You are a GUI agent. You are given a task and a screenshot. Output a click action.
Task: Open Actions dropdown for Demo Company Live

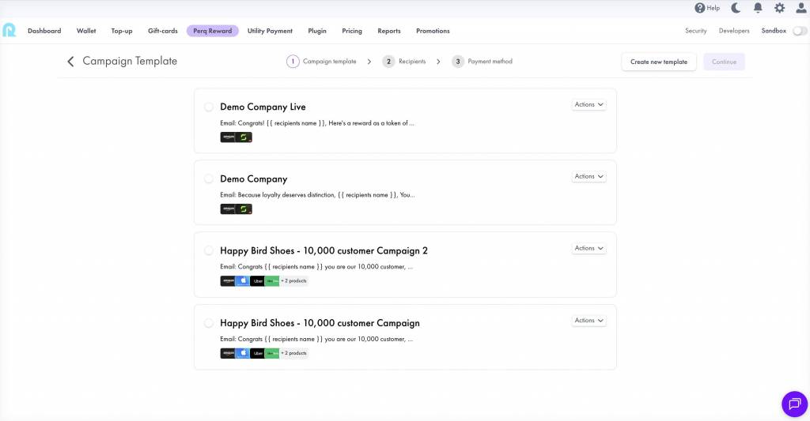(x=589, y=104)
